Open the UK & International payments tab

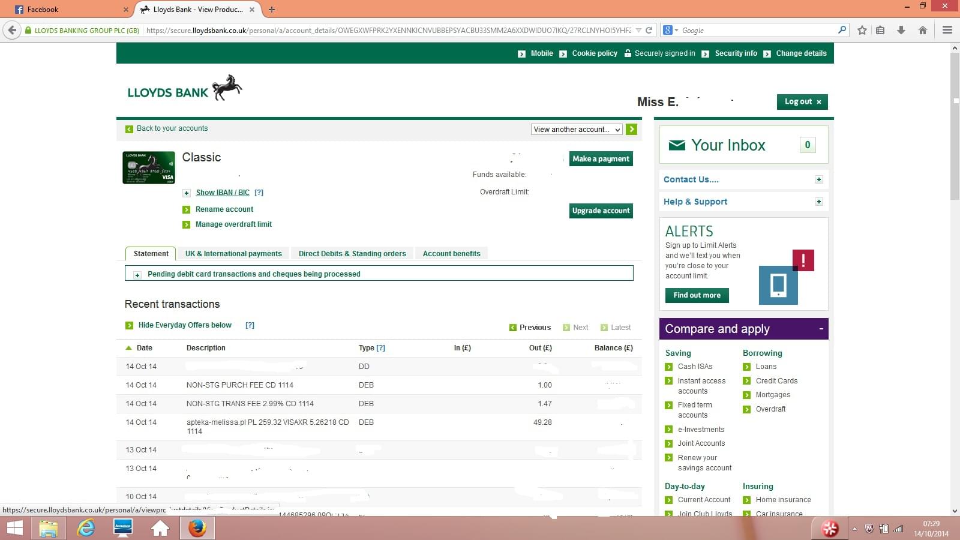point(233,254)
